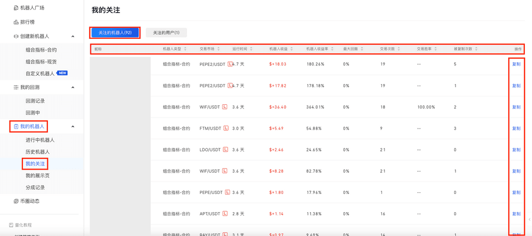The height and width of the screenshot is (236, 532).
Task: Sort table by 机器人收益 column arrows
Action: [292, 49]
